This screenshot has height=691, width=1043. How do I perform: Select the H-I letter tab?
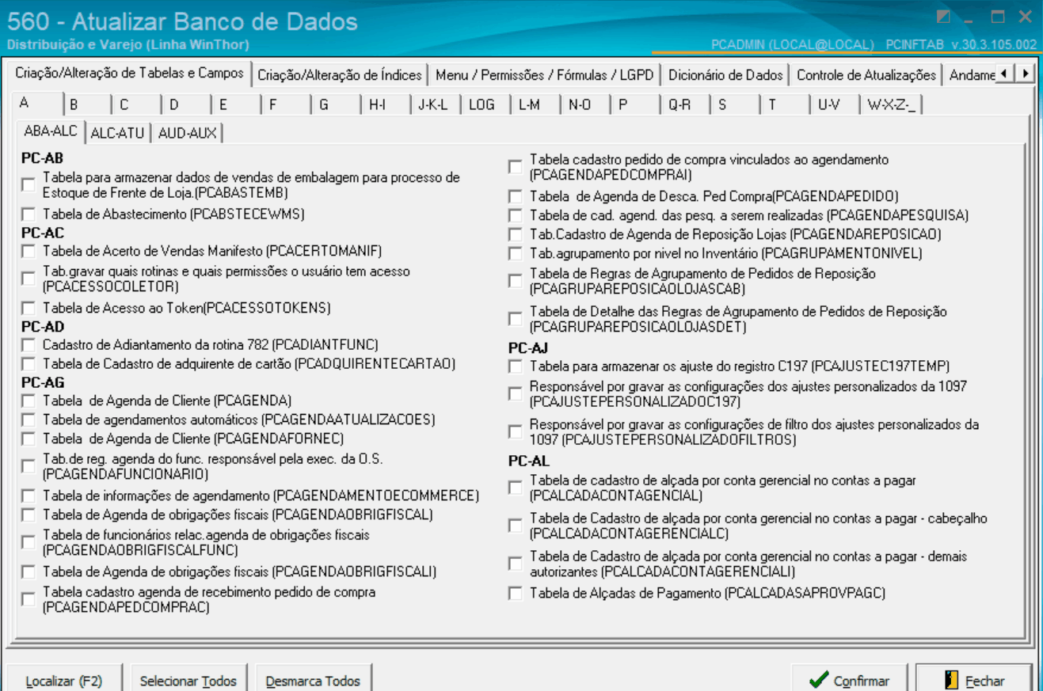tap(386, 104)
